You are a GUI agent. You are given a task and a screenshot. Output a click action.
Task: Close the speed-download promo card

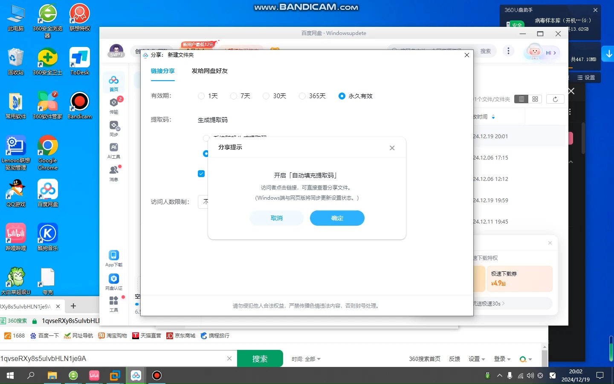click(550, 243)
